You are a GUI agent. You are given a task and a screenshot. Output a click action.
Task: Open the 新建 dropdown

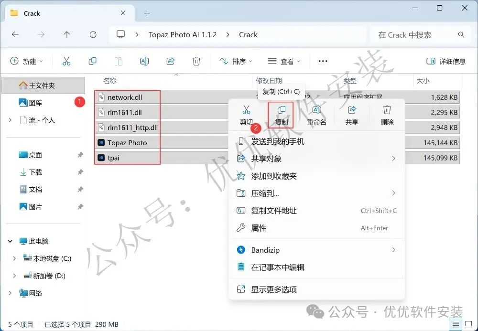[x=26, y=61]
